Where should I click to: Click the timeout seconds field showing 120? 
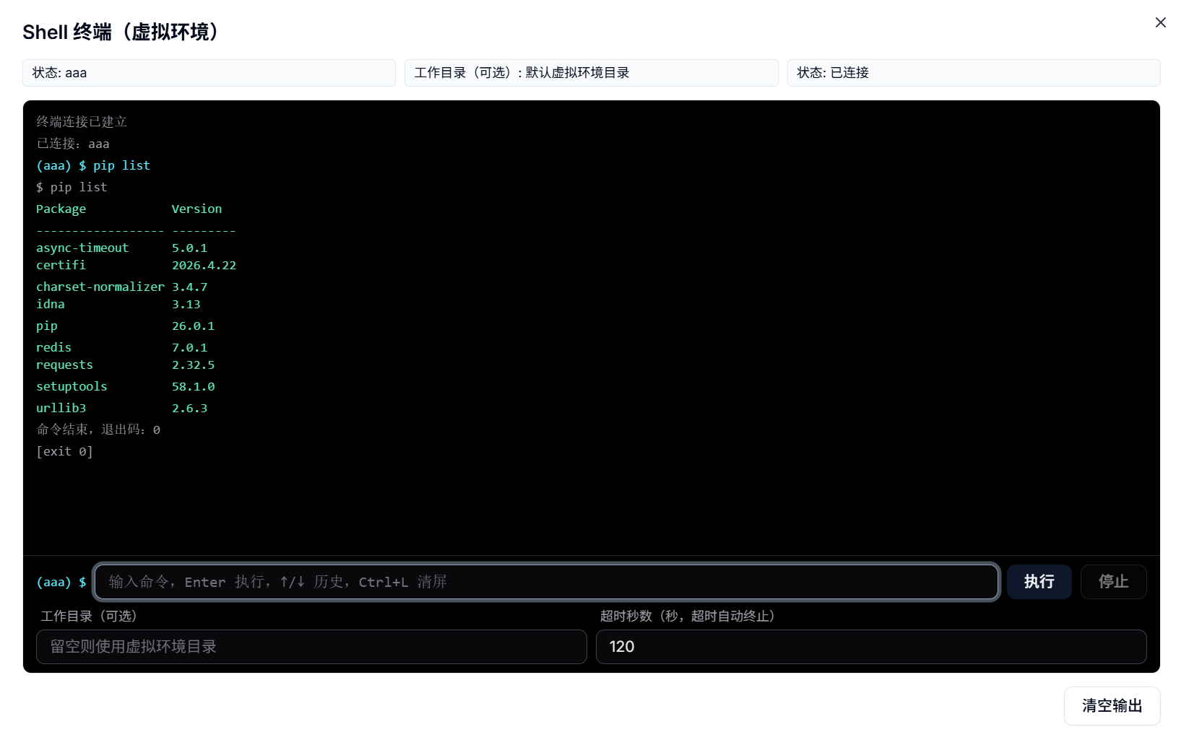click(x=871, y=647)
